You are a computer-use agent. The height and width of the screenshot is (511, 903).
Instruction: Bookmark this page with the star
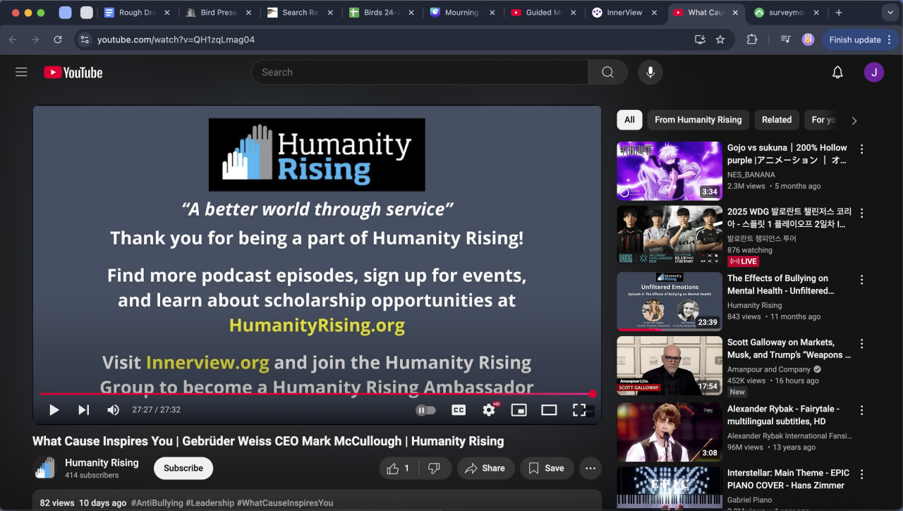pyautogui.click(x=720, y=39)
